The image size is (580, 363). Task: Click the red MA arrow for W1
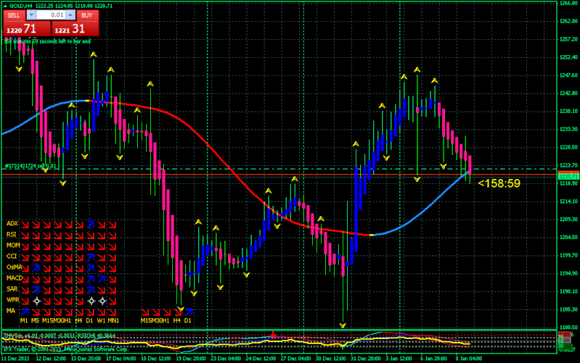(102, 312)
